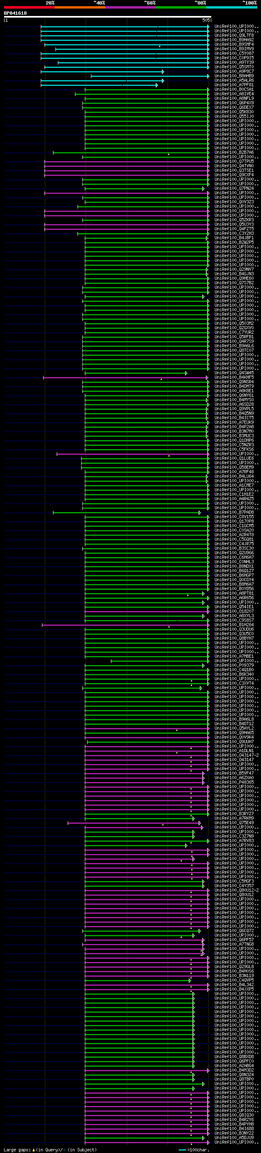Click the green arrowhead of UniRef100_A5DJU9 alignment
The height and width of the screenshot is (1153, 261).
pyautogui.click(x=203, y=1138)
